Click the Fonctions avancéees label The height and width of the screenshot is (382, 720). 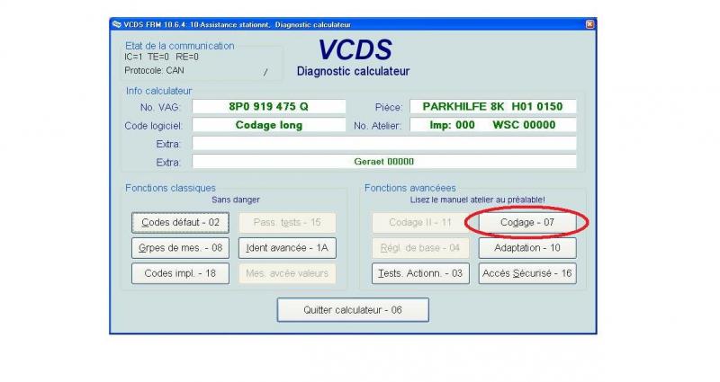coord(410,188)
